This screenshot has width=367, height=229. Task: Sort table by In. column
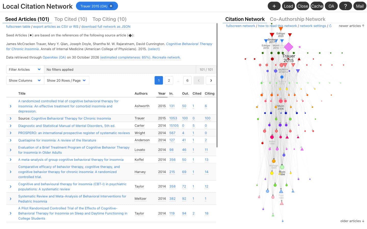(x=171, y=94)
